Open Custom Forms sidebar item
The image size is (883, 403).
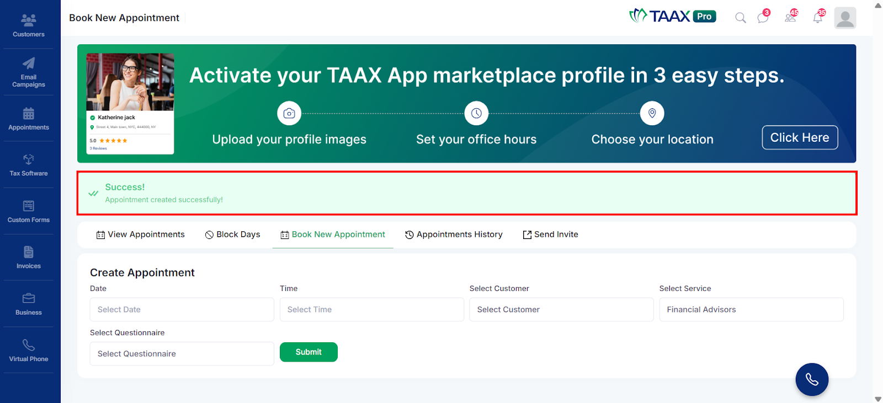click(x=29, y=211)
